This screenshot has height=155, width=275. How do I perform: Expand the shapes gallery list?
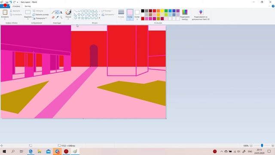[99, 18]
